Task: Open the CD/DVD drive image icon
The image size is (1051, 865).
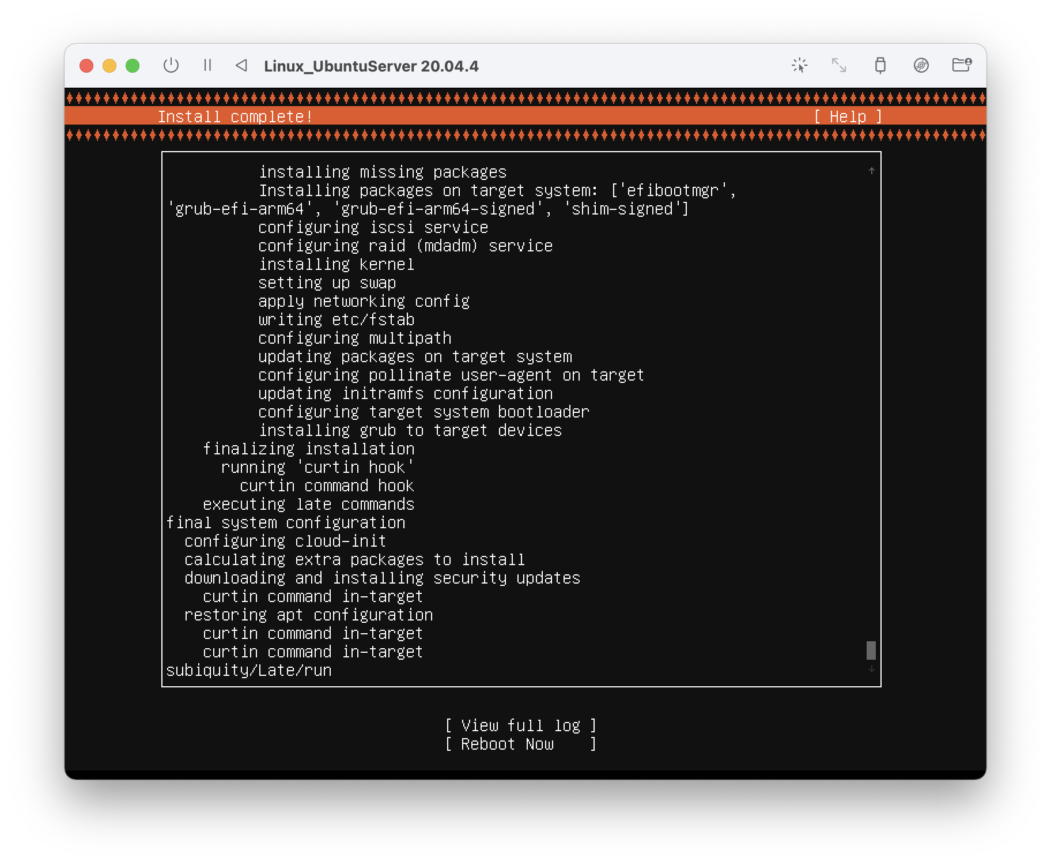Action: click(921, 66)
